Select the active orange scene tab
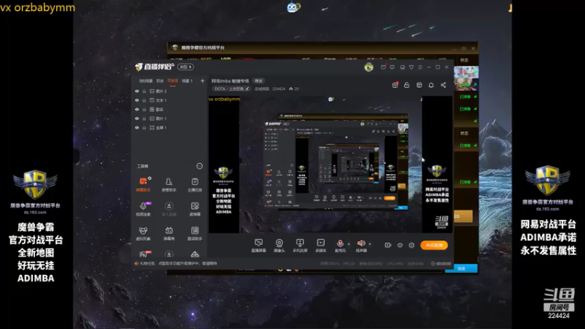Image resolution: width=585 pixels, height=329 pixels. point(173,80)
